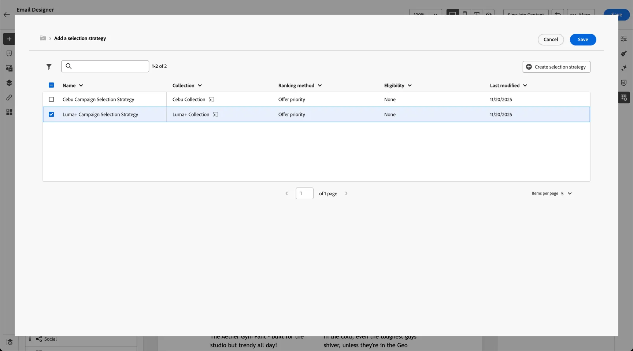Open the links icon in left sidebar

[x=9, y=97]
